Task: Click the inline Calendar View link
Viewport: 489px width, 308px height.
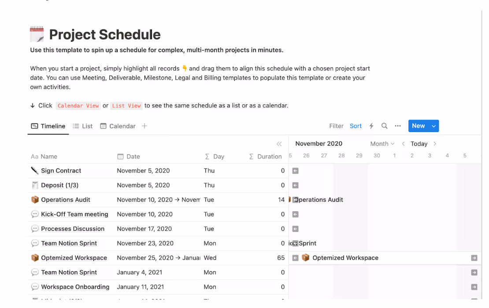Action: pyautogui.click(x=78, y=106)
